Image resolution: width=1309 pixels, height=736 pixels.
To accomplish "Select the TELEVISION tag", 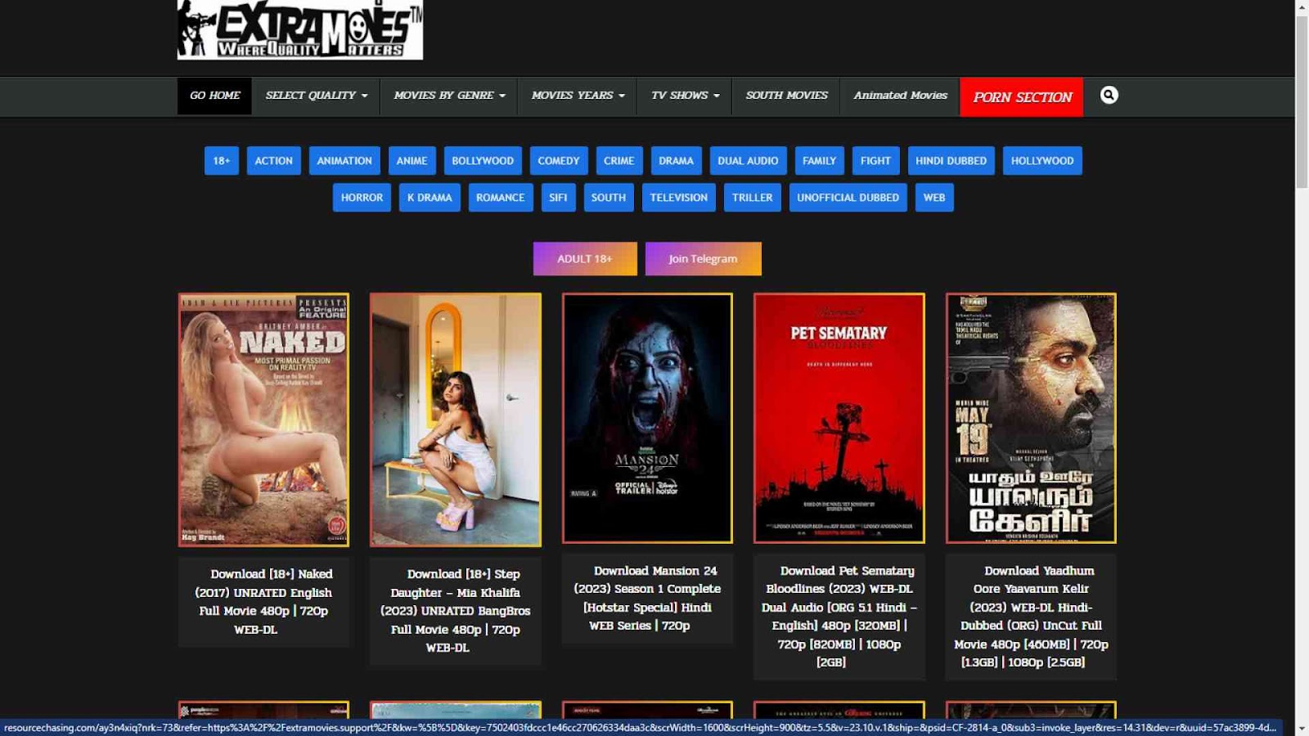I will click(679, 198).
